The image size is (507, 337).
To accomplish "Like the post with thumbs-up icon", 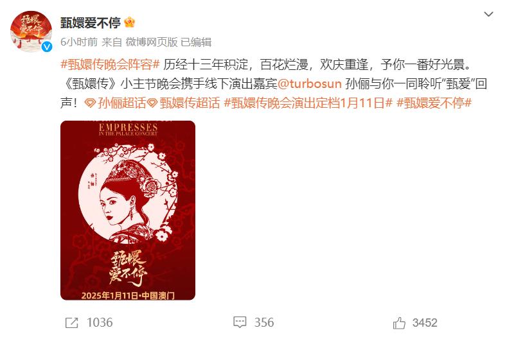I will point(399,323).
